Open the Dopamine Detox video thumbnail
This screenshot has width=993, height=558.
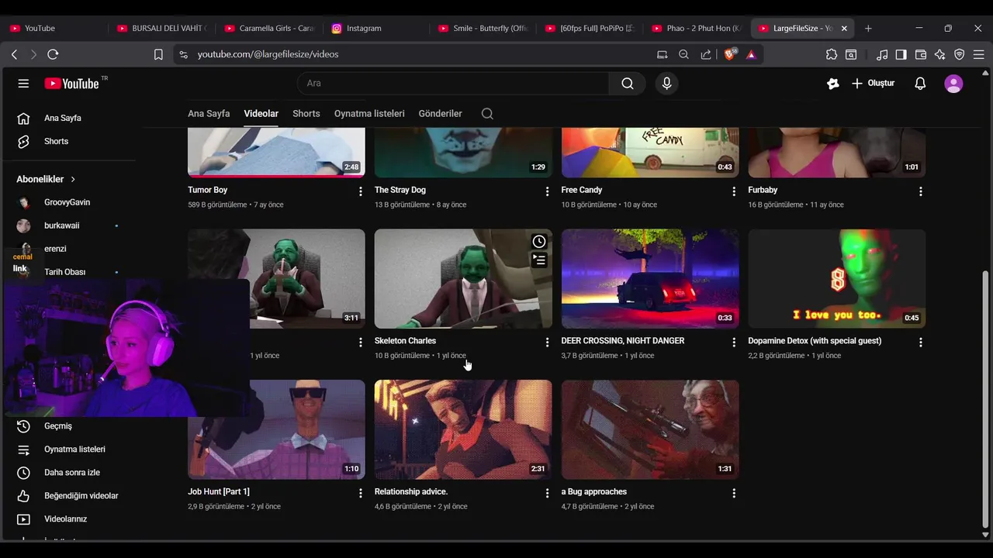pyautogui.click(x=837, y=279)
